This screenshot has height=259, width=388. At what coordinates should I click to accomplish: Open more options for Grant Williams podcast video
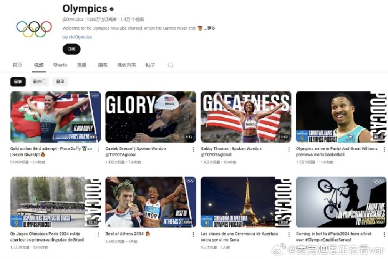(384, 149)
